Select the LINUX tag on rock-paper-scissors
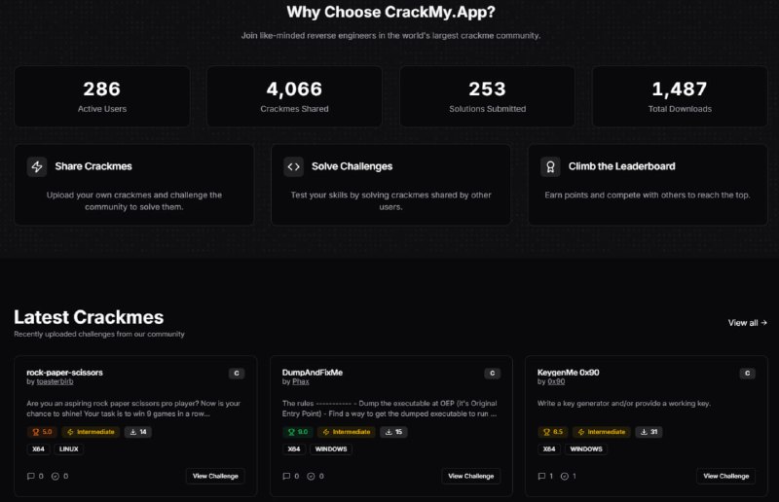The height and width of the screenshot is (502, 779). [x=68, y=449]
